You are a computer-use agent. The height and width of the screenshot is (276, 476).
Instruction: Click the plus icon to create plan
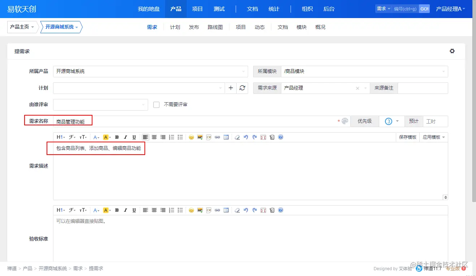pos(231,88)
